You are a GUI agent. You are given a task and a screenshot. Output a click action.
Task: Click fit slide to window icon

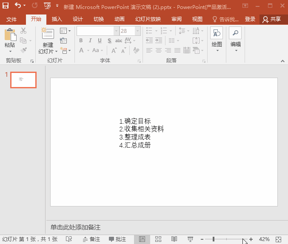click(279, 239)
